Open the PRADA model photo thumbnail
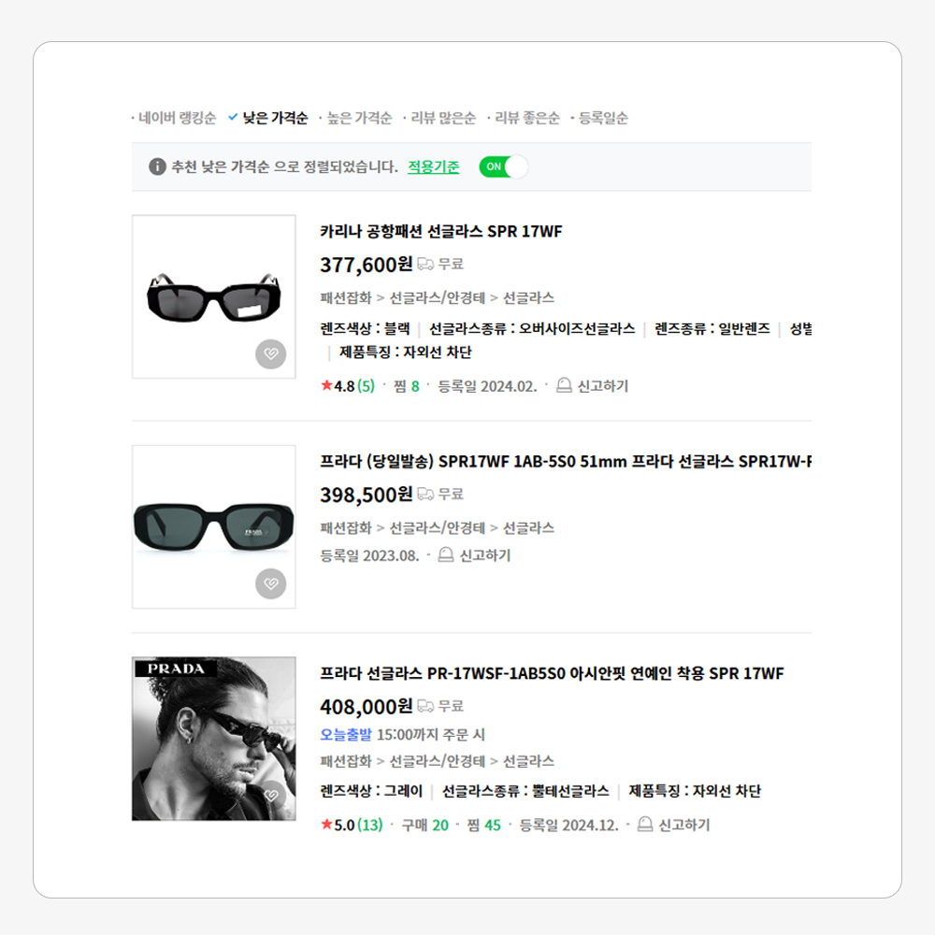 (x=213, y=739)
